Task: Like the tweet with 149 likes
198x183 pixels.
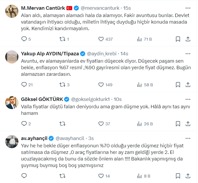Action: coord(101,85)
